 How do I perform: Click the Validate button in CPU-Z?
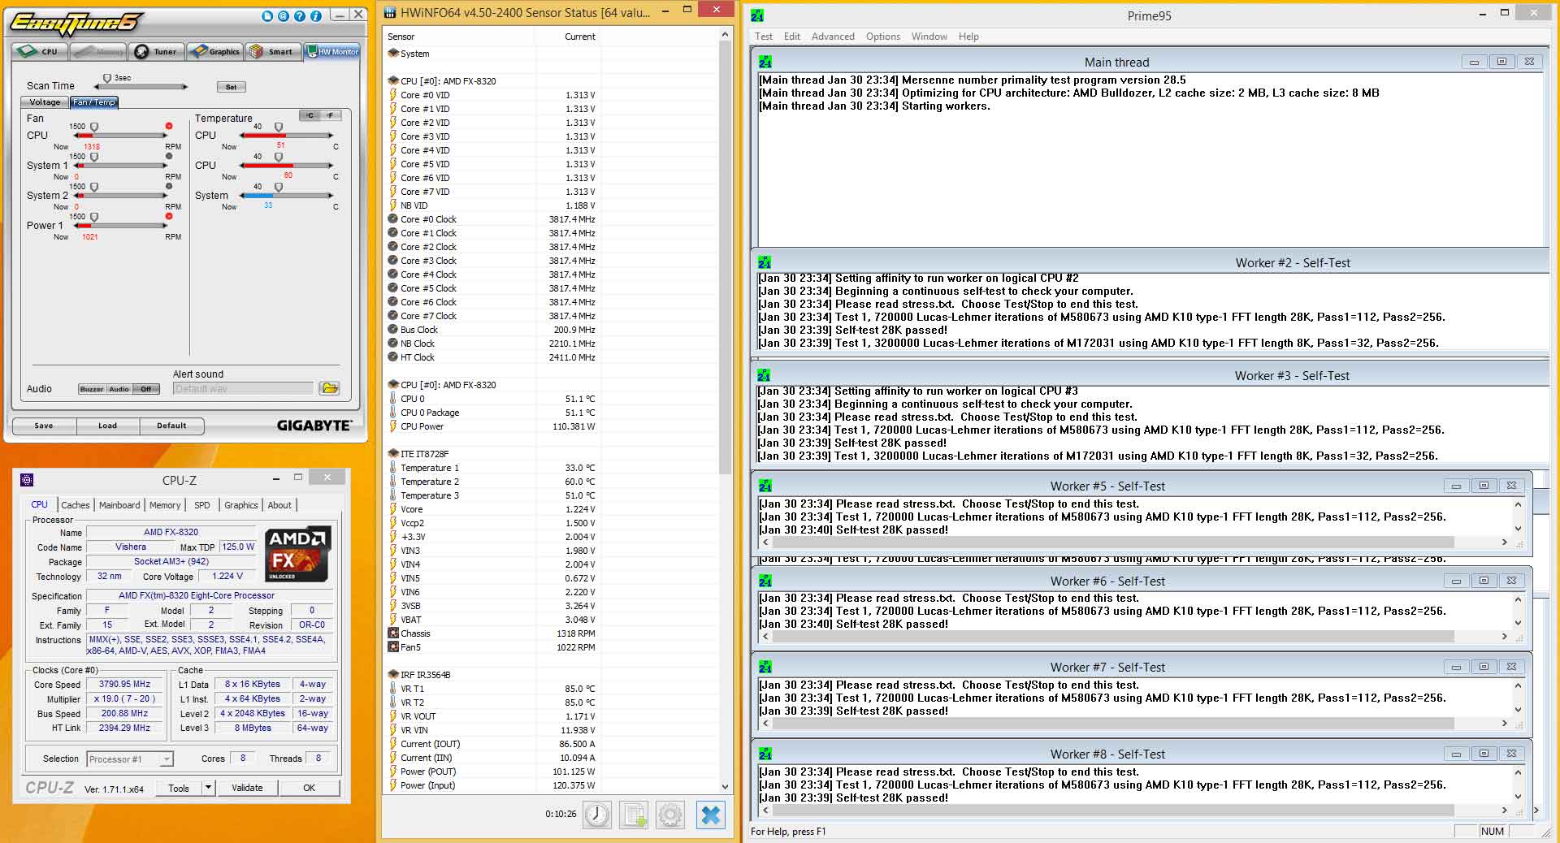tap(247, 788)
